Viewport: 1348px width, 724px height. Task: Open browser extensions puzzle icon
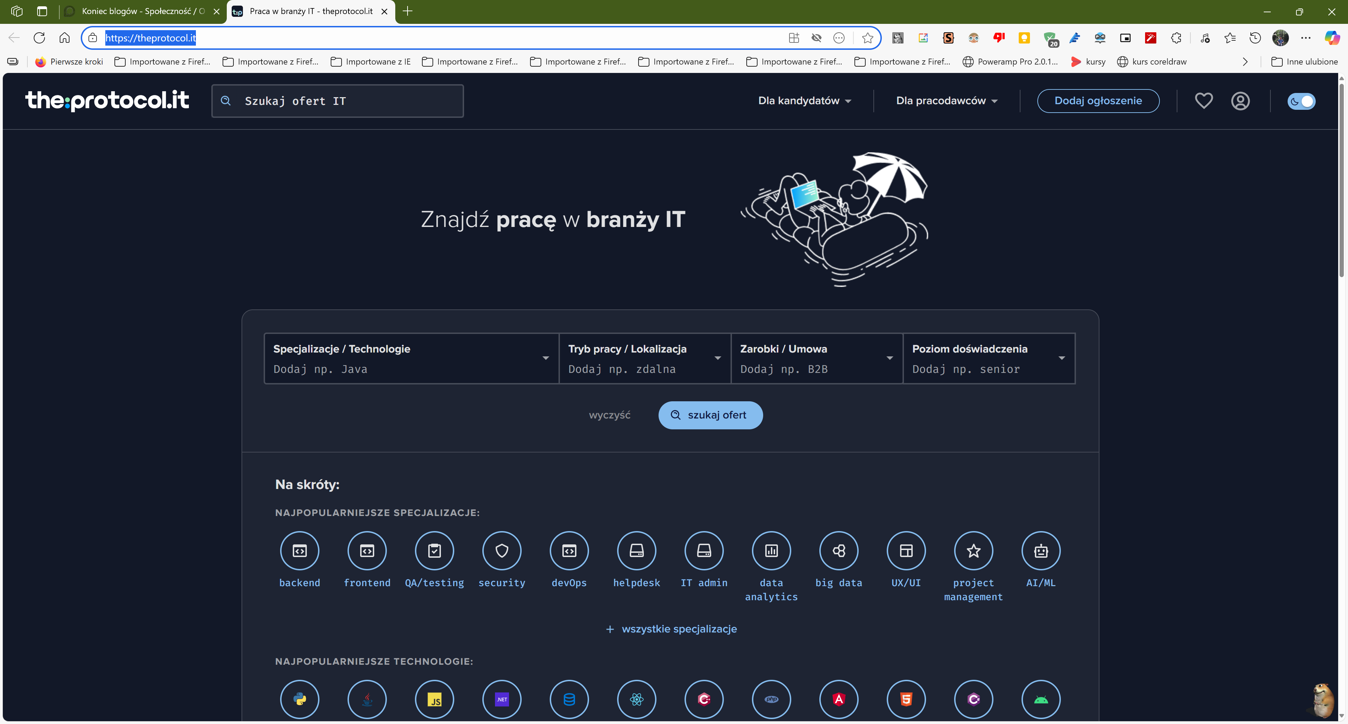pos(1176,38)
